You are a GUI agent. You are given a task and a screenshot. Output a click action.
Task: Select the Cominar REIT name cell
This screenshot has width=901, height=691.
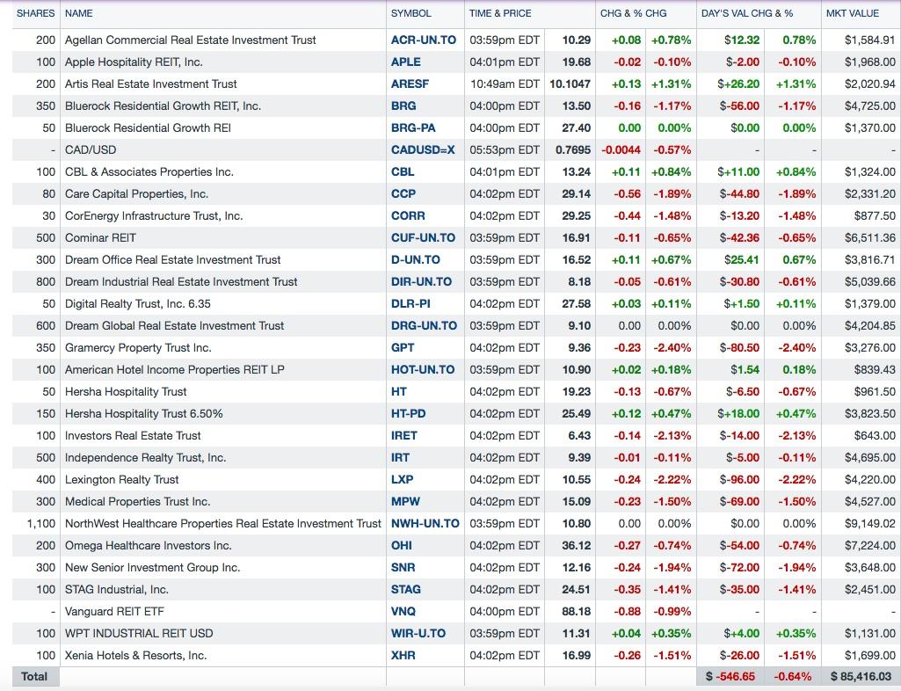[100, 238]
